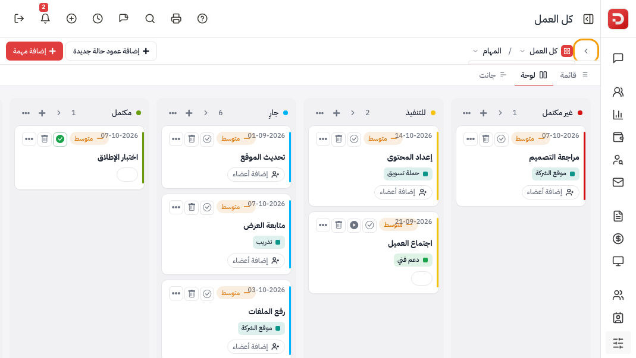Switch to the قائمة list view tab
Screen dimensions: 636x358
click(574, 75)
